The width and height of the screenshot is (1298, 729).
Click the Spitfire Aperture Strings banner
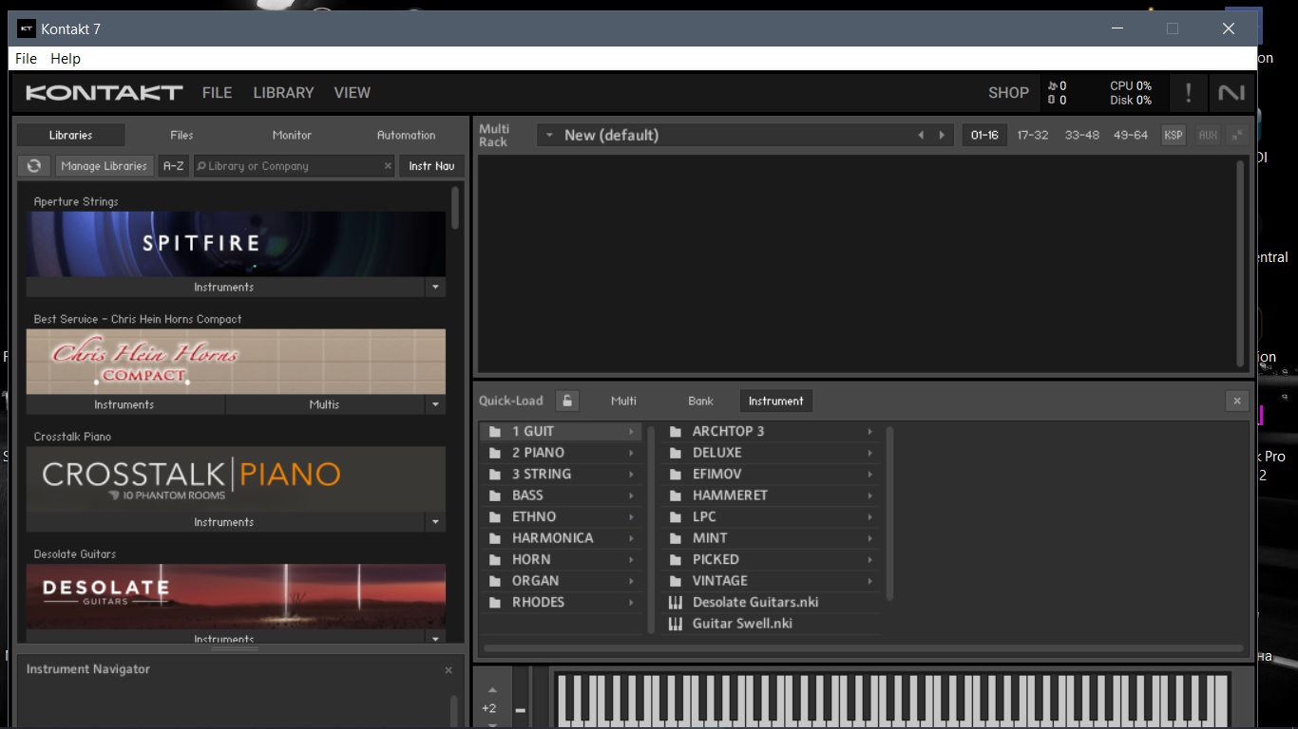(236, 244)
